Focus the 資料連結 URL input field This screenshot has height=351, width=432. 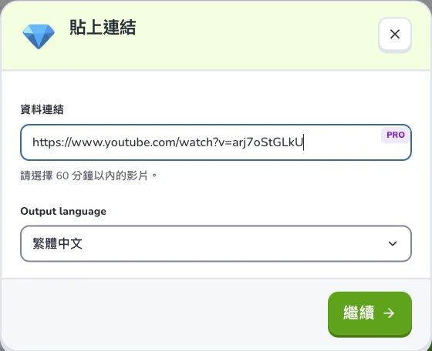(x=216, y=142)
